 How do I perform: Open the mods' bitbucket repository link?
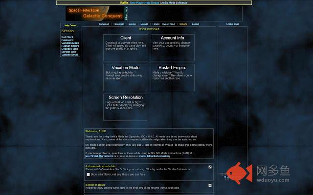point(155,156)
